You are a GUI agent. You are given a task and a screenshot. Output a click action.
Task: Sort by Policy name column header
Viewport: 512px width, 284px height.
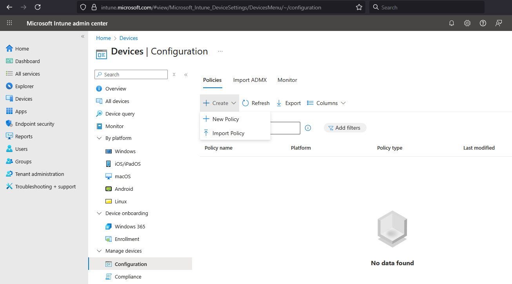tap(218, 148)
